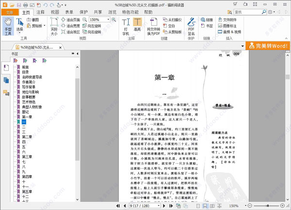This screenshot has height=210, width=291.
Task: Insert audio & video (音频 & 视频)
Action: click(x=229, y=32)
